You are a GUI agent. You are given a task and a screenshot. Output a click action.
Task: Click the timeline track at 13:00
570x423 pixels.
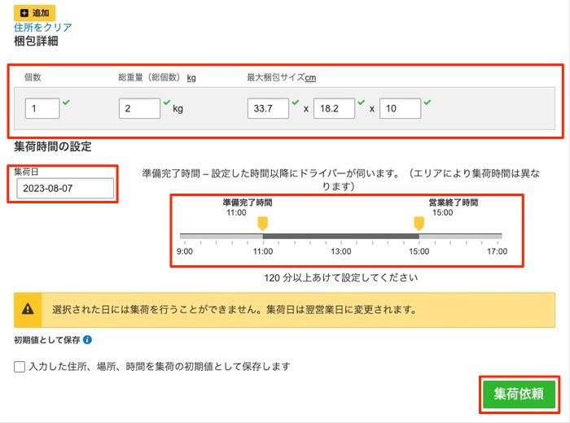point(340,236)
